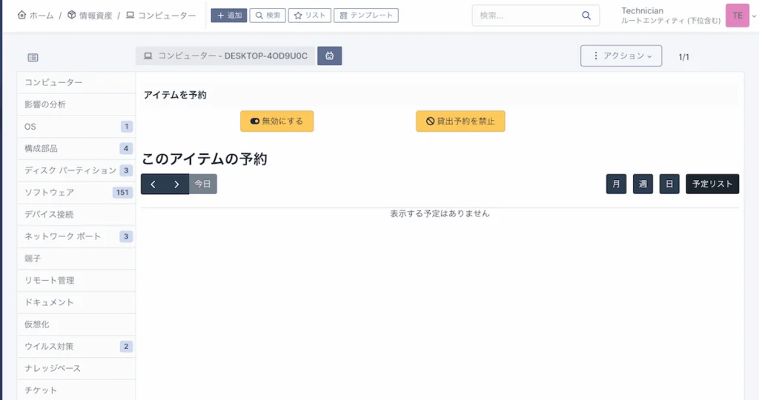
Task: Toggle the side menu list icon
Action: pos(33,58)
